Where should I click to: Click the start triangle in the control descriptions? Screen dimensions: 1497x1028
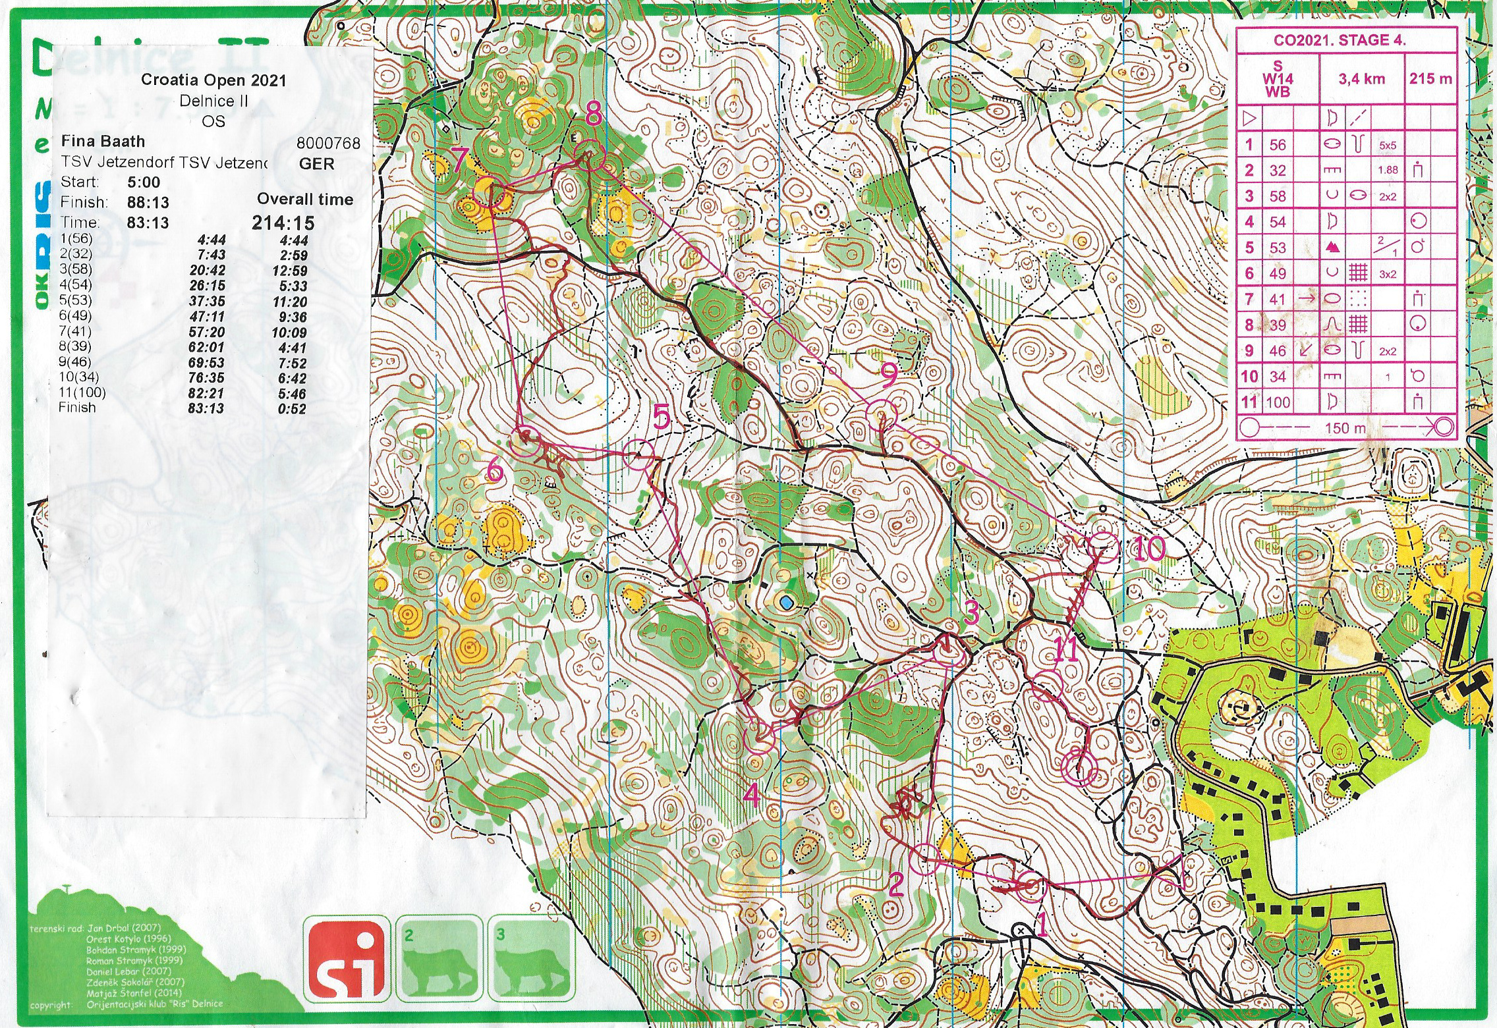point(1249,119)
